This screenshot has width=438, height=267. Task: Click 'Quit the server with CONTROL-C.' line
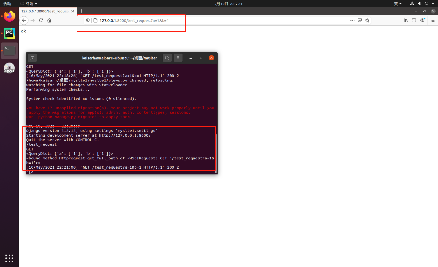[62, 140]
